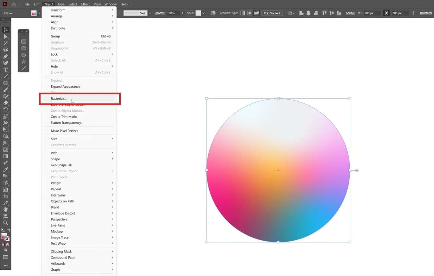This screenshot has height=276, width=434.
Task: Click the gradient fill swatch in control bar
Action: [34, 13]
